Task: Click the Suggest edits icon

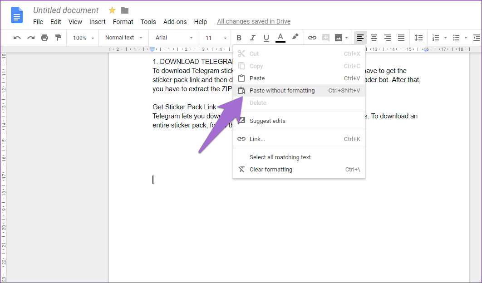Action: pos(241,121)
